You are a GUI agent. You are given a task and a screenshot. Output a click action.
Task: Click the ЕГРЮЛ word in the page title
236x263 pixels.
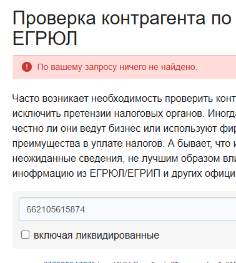pyautogui.click(x=45, y=39)
